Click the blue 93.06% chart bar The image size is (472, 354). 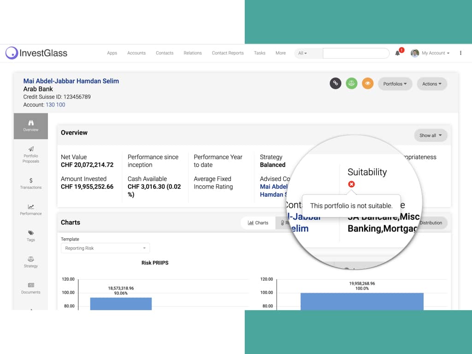point(121,304)
